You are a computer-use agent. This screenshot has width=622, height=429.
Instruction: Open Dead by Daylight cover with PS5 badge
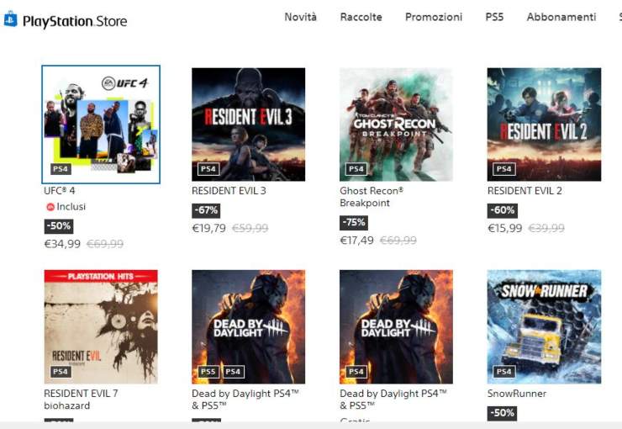click(248, 327)
